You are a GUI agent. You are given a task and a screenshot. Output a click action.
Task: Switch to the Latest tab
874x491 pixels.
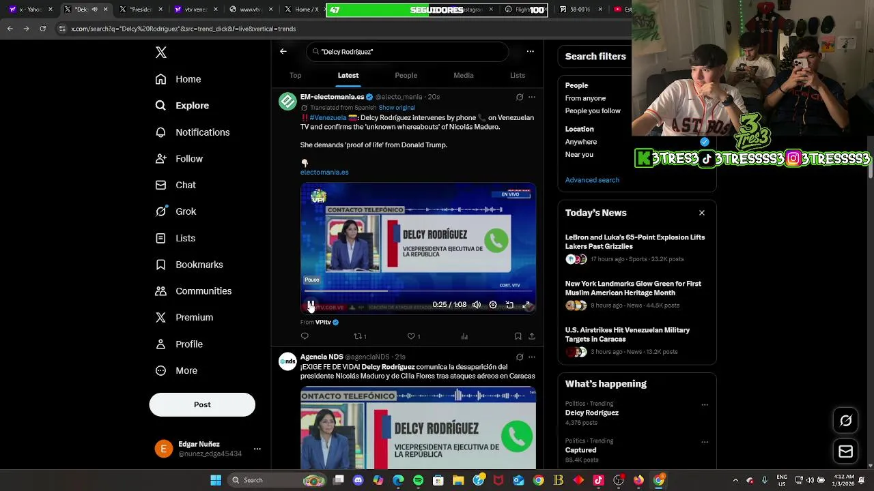348,76
